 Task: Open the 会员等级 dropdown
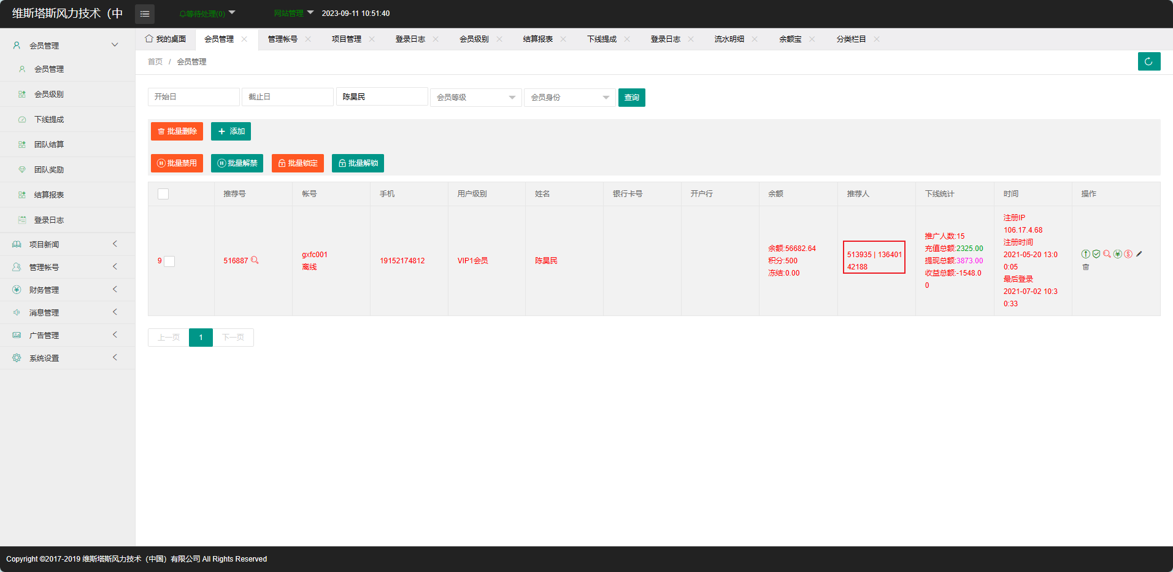(475, 98)
